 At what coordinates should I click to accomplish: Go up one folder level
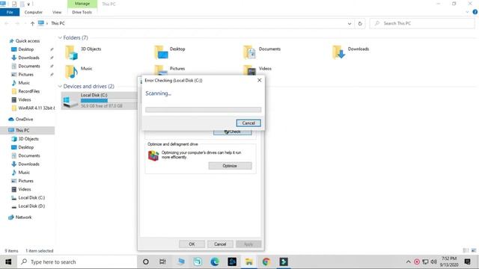click(x=32, y=23)
